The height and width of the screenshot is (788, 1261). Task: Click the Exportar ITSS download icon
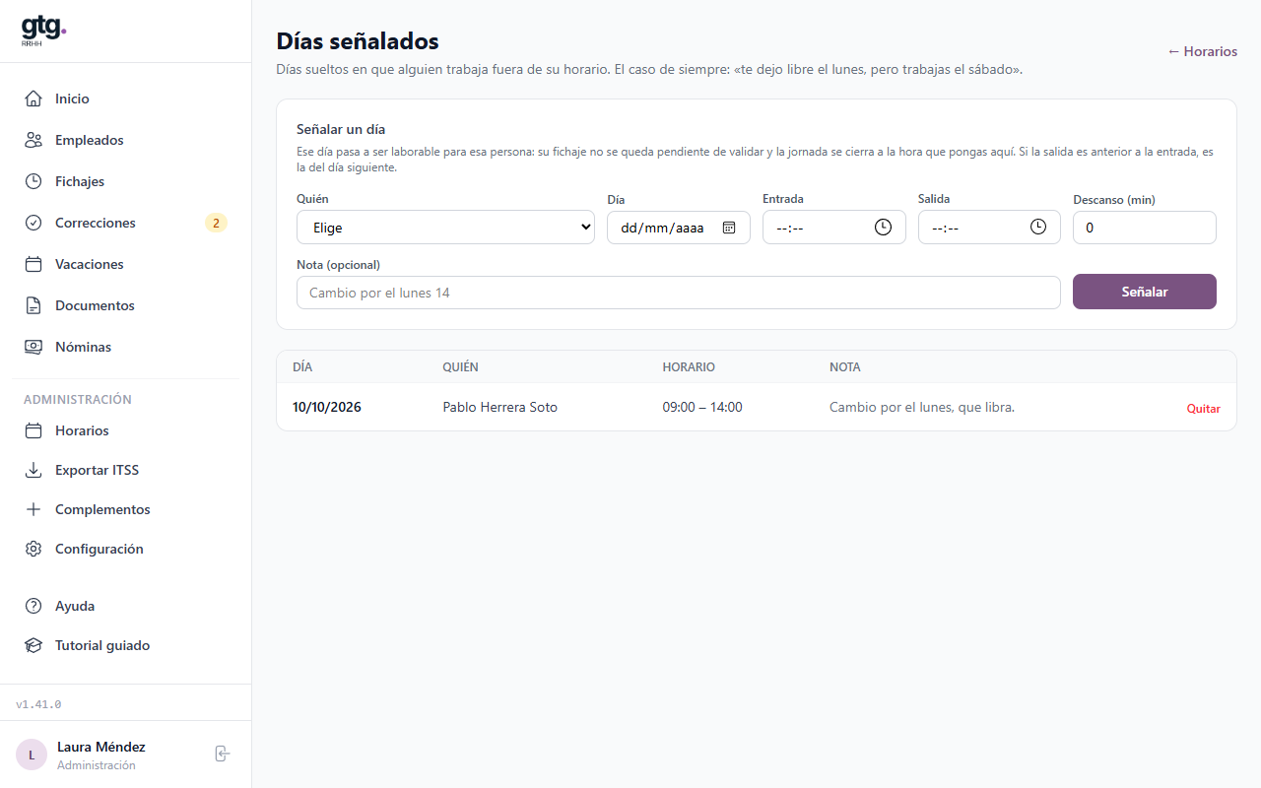tap(33, 470)
